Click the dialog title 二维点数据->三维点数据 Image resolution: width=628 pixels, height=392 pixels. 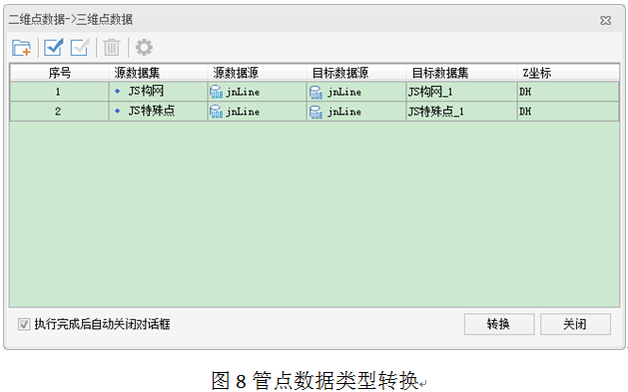71,19
